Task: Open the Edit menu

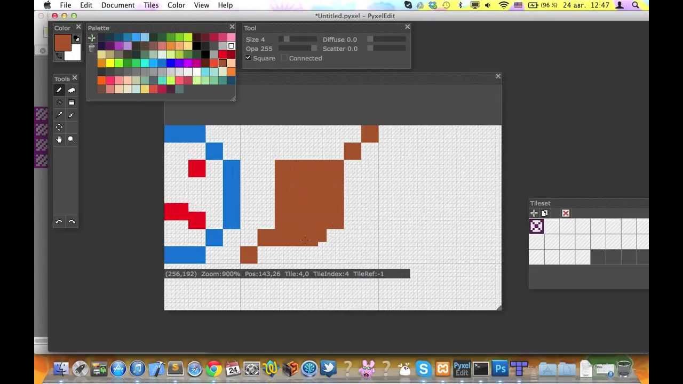Action: point(86,5)
